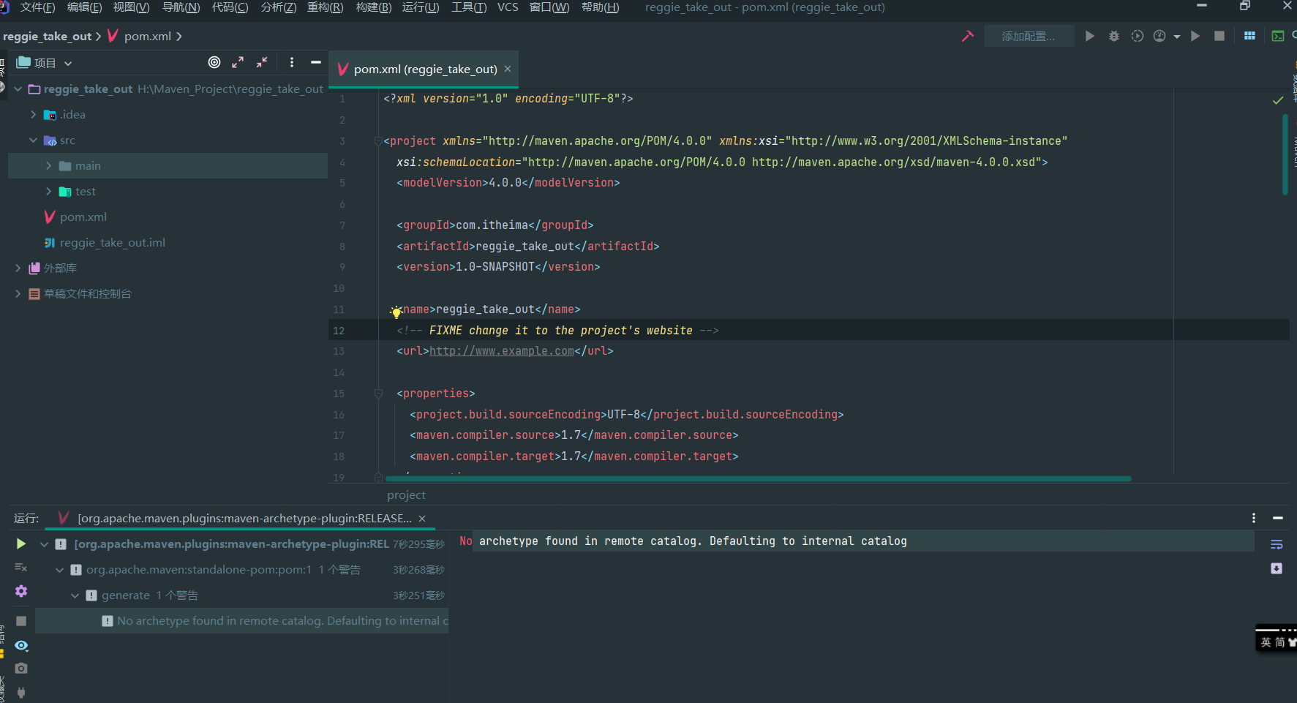The image size is (1297, 703).
Task: Collapse the src folder
Action: click(33, 140)
